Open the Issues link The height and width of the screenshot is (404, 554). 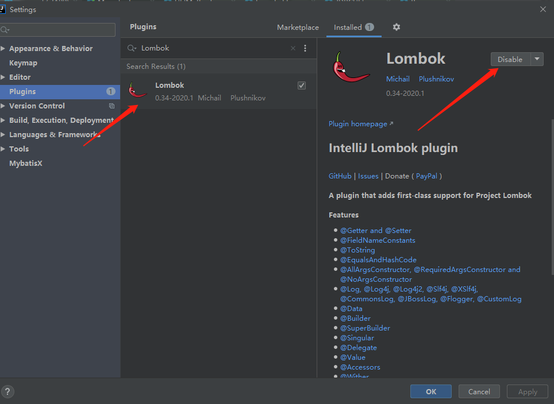tap(368, 176)
